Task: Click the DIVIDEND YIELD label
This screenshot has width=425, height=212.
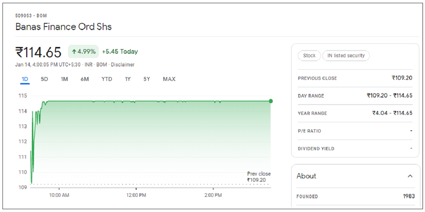Action: pos(316,149)
